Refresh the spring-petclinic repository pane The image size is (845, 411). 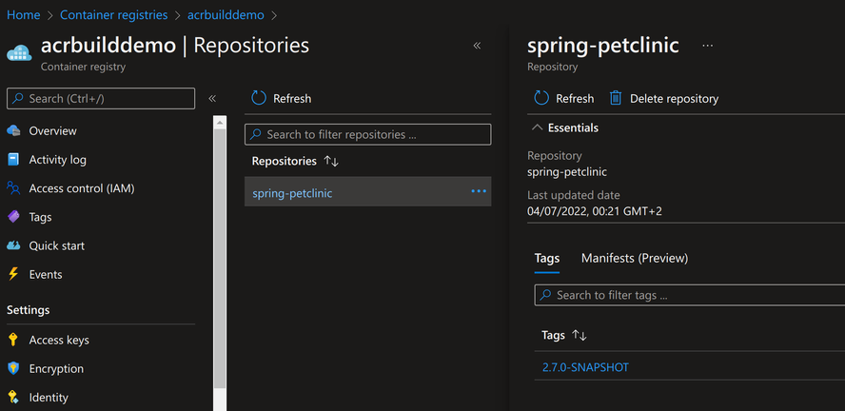point(563,99)
